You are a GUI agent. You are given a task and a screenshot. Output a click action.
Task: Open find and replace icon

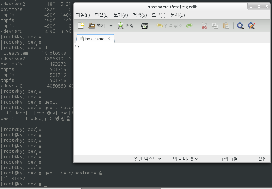tap(251, 26)
